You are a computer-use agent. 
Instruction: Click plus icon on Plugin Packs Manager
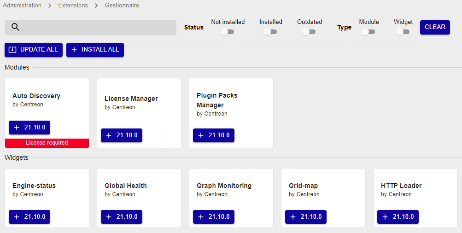201,135
